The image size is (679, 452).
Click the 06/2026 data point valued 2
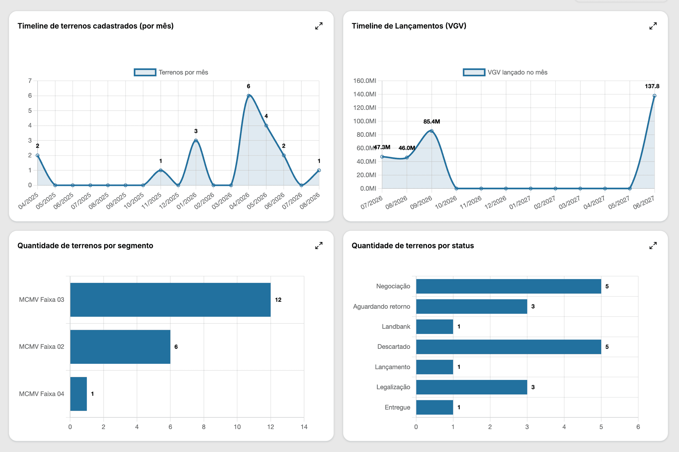click(x=284, y=155)
